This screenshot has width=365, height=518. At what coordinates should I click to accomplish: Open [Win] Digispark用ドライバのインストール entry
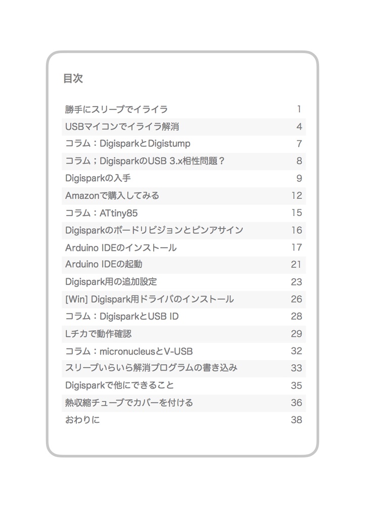click(x=149, y=299)
